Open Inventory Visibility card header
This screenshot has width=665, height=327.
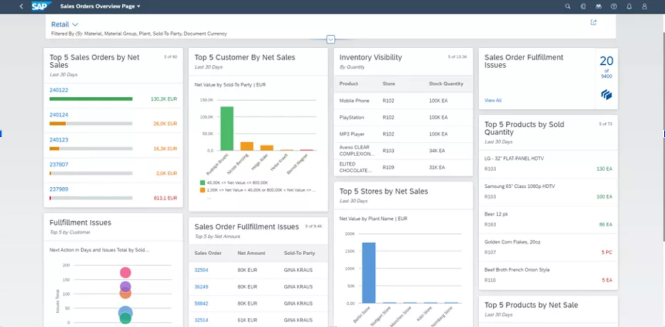click(403, 61)
